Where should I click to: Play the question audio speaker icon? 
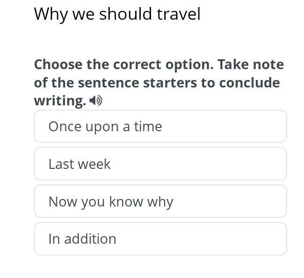[96, 101]
